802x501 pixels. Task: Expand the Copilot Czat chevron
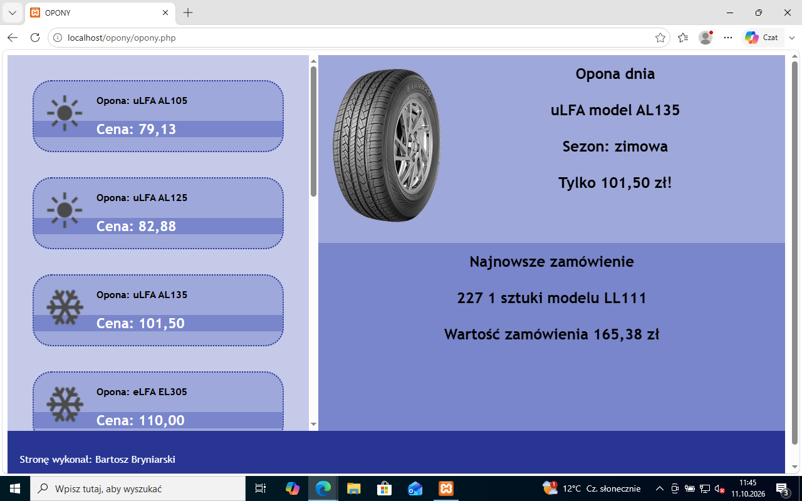[792, 38]
